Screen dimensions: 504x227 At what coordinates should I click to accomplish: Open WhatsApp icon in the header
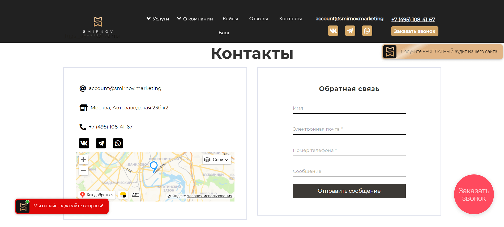367,31
